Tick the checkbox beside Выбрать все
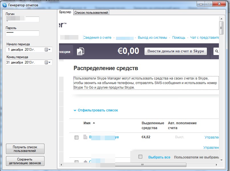The width and height of the screenshot is (230, 171). tap(140, 157)
